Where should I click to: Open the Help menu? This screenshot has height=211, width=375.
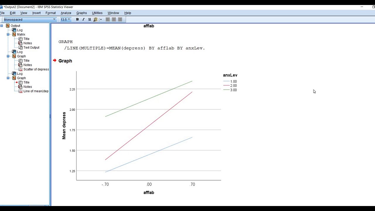point(128,13)
